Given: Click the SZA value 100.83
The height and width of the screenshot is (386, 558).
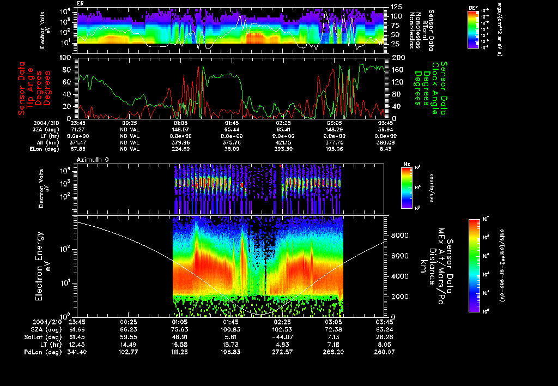Looking at the screenshot, I should (231, 329).
